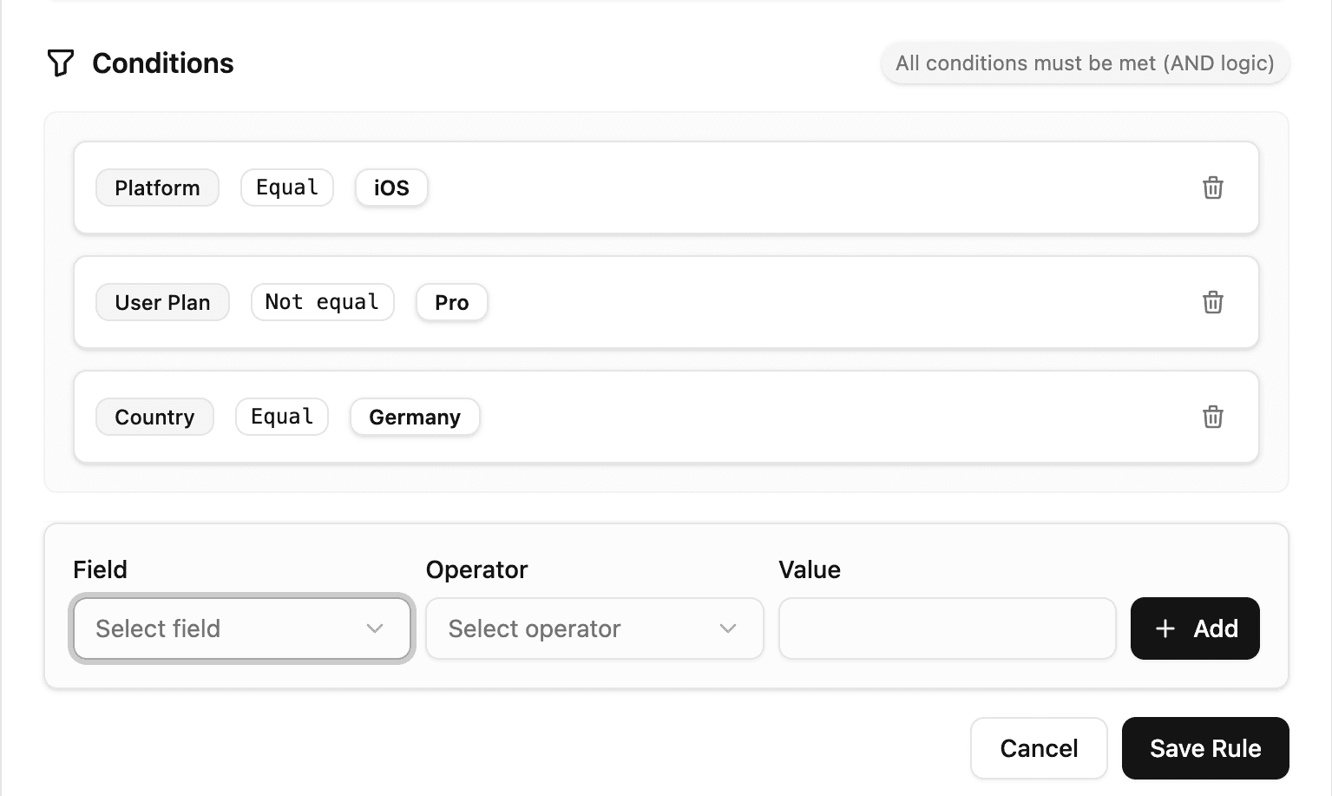Click the chevron on the Select field dropdown
The height and width of the screenshot is (796, 1332).
(375, 628)
